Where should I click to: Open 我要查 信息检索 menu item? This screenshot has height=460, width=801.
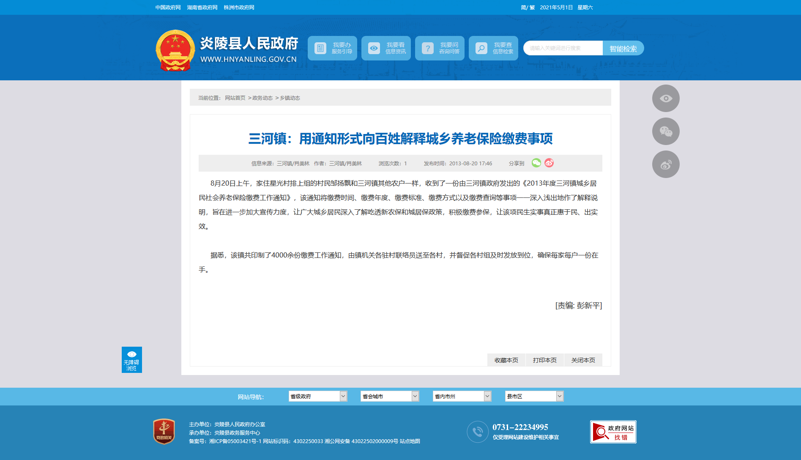(493, 48)
